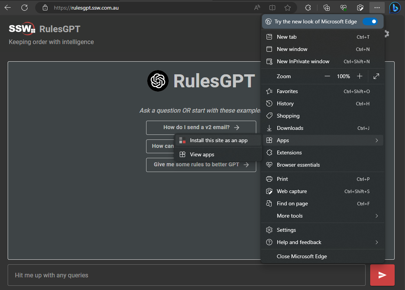Add this page to Collections
The width and height of the screenshot is (405, 290).
[x=326, y=8]
